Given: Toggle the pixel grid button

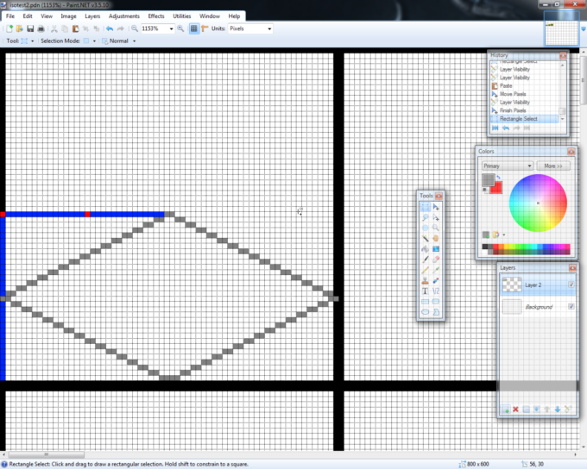Looking at the screenshot, I should (194, 28).
